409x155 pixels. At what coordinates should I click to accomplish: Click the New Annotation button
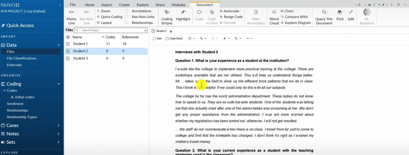point(256,17)
